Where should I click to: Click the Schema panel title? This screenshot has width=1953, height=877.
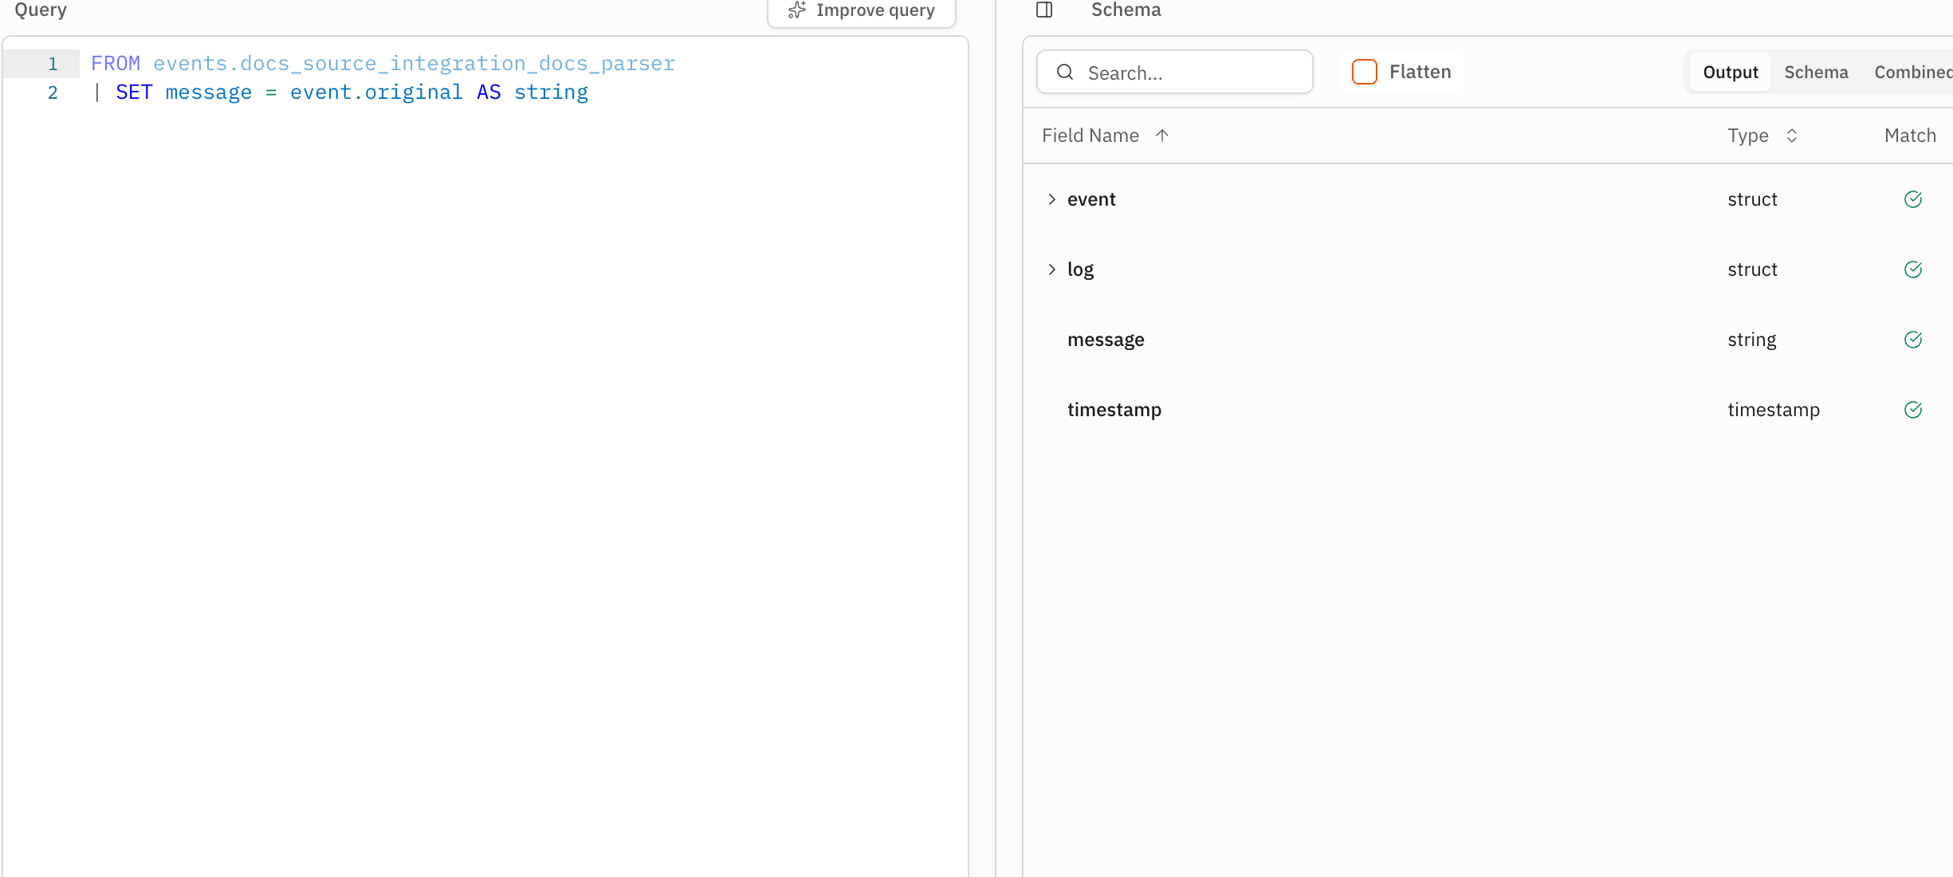coord(1126,10)
